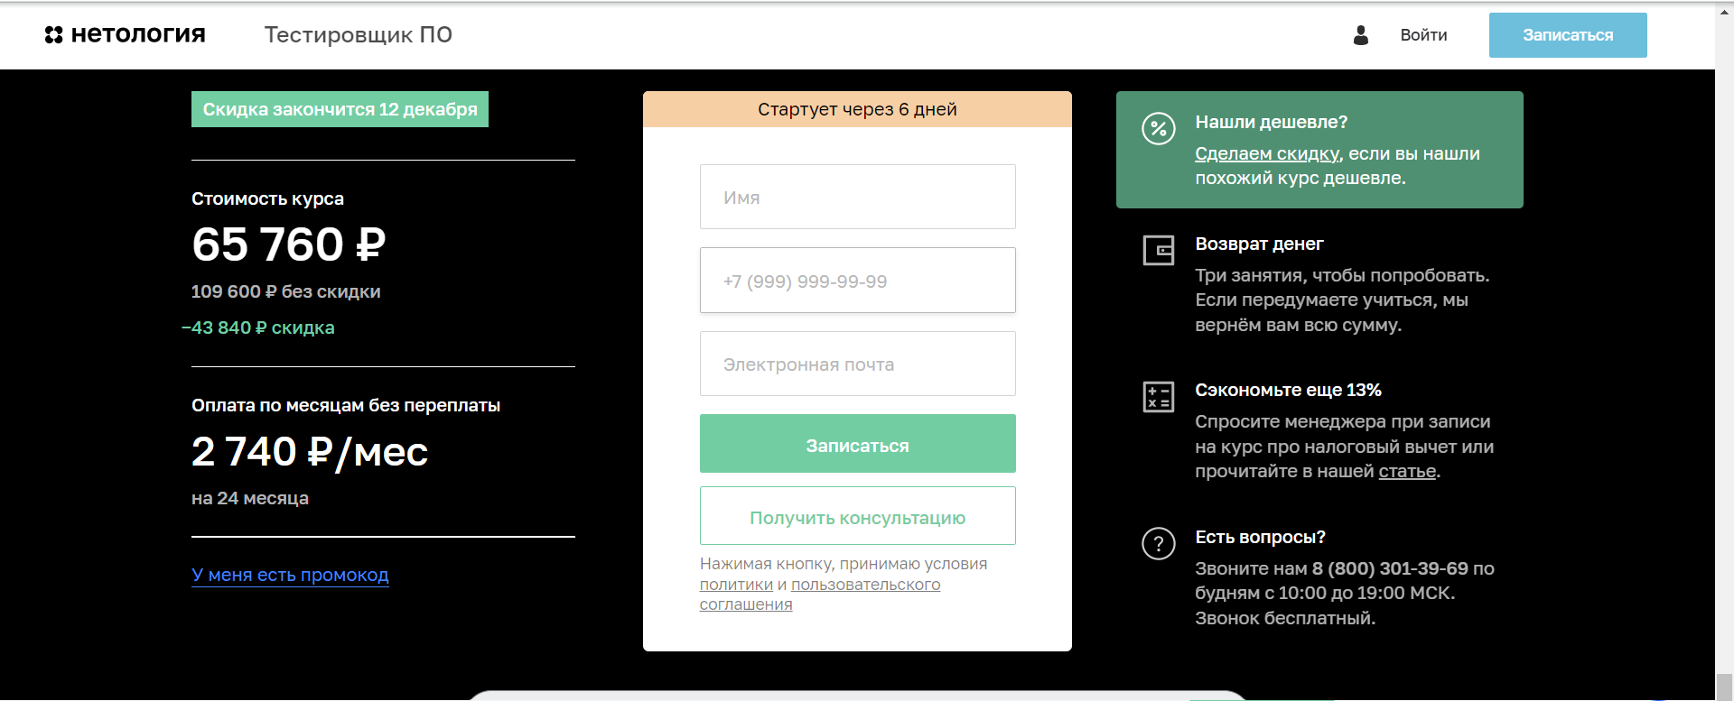Focus the Электронная почта field
The image size is (1734, 701).
click(x=858, y=364)
